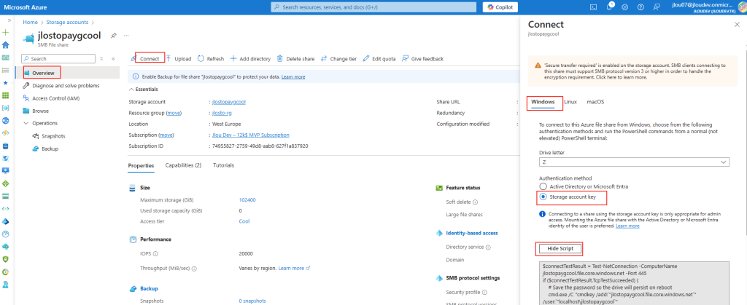Image resolution: width=747 pixels, height=305 pixels.
Task: Go to portal Home via house icon
Action: [6, 45]
